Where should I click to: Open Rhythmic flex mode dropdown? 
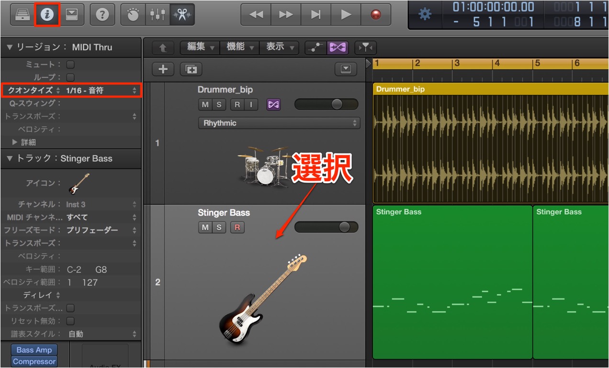(x=279, y=123)
